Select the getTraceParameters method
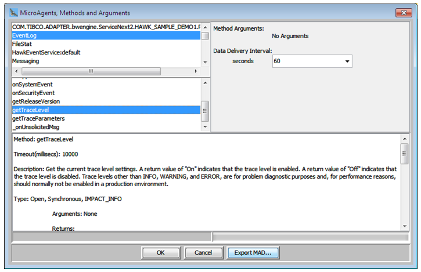This screenshot has height=272, width=421. pos(106,118)
